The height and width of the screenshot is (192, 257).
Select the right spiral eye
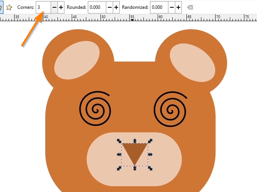(170, 109)
